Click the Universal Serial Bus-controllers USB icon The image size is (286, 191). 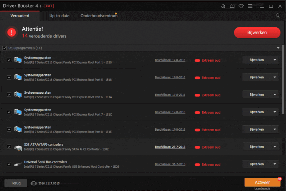[x=18, y=164]
